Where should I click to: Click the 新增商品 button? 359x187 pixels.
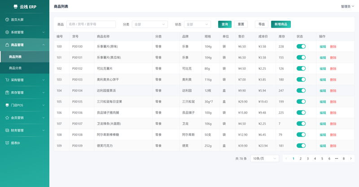pos(281,24)
